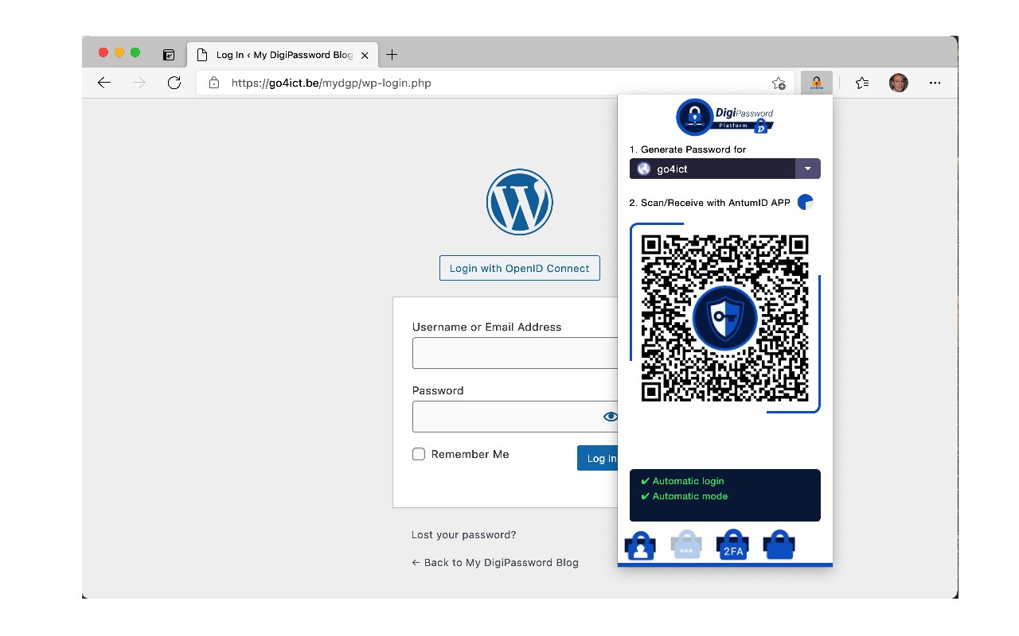Click the Remember Me label text
The height and width of the screenshot is (636, 1019).
[x=470, y=454]
